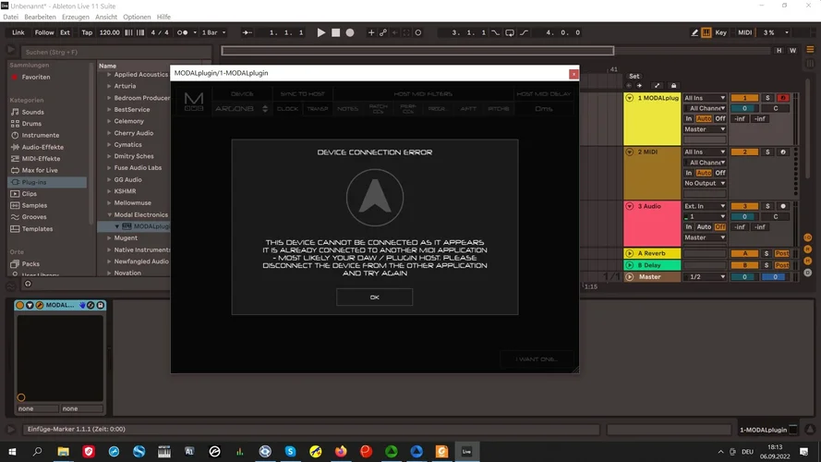Enable MIDI Arrangement Overdub plus icon

(371, 32)
